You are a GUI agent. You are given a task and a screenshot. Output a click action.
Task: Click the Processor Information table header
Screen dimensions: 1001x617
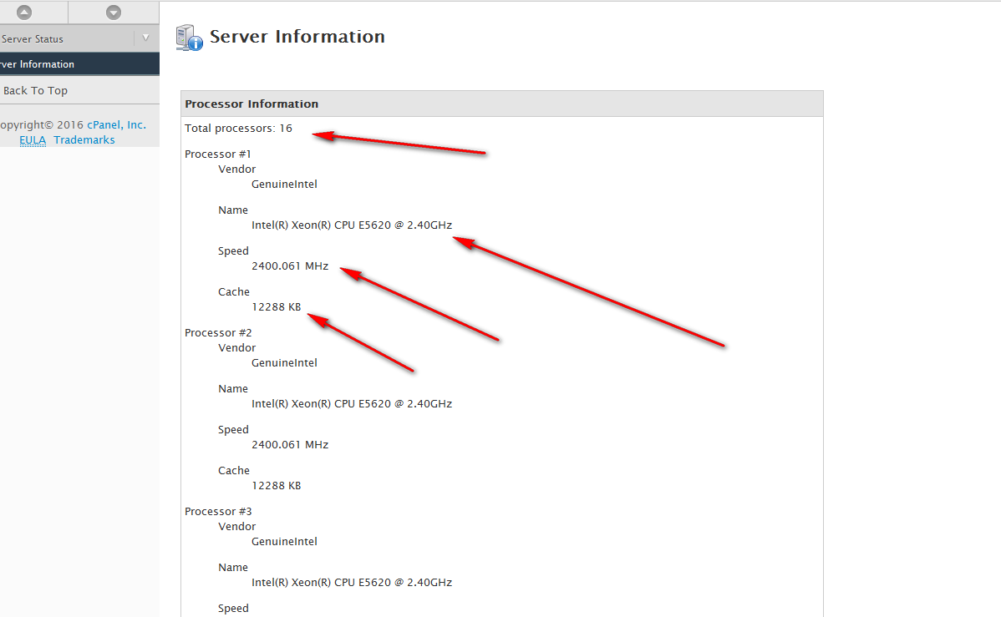pos(252,104)
